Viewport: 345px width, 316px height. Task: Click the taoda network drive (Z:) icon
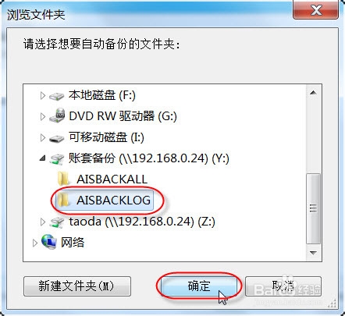coord(57,222)
